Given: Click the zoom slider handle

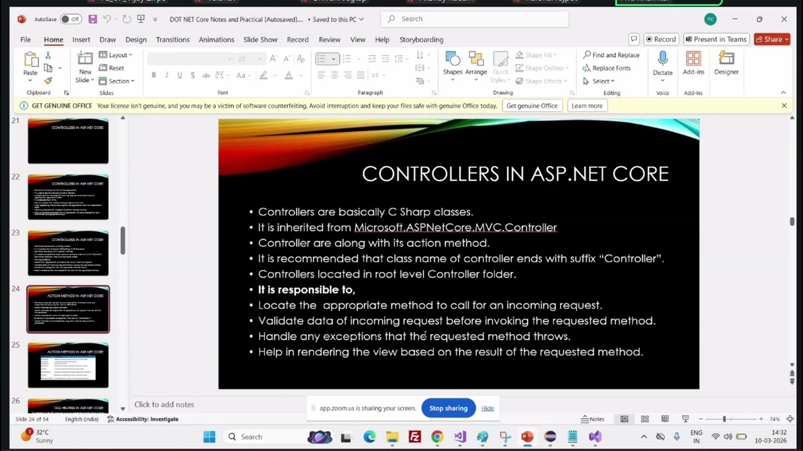Looking at the screenshot, I should pos(724,419).
